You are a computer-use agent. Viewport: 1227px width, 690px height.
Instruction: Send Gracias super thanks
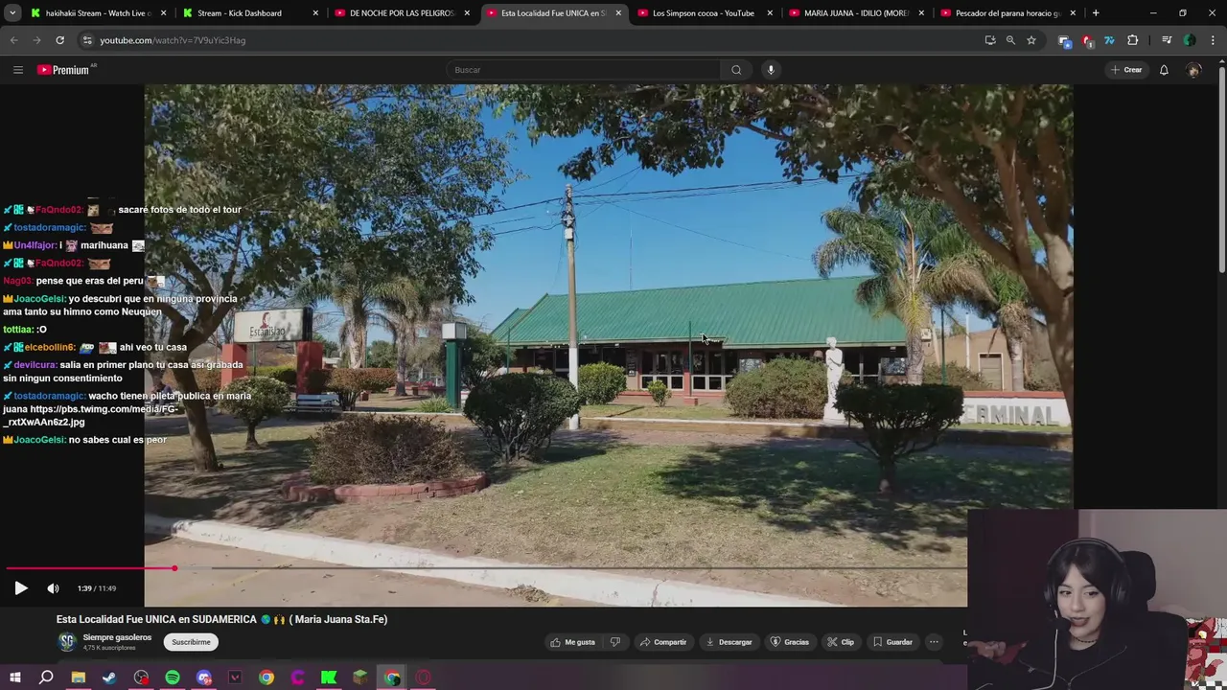(x=790, y=642)
